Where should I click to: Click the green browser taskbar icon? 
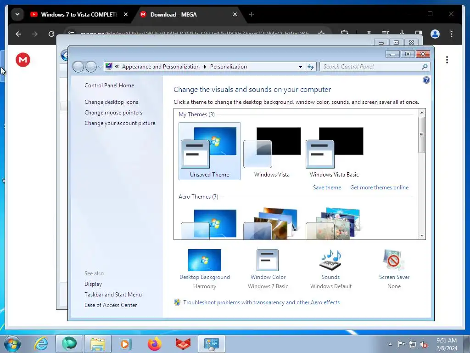[69, 344]
